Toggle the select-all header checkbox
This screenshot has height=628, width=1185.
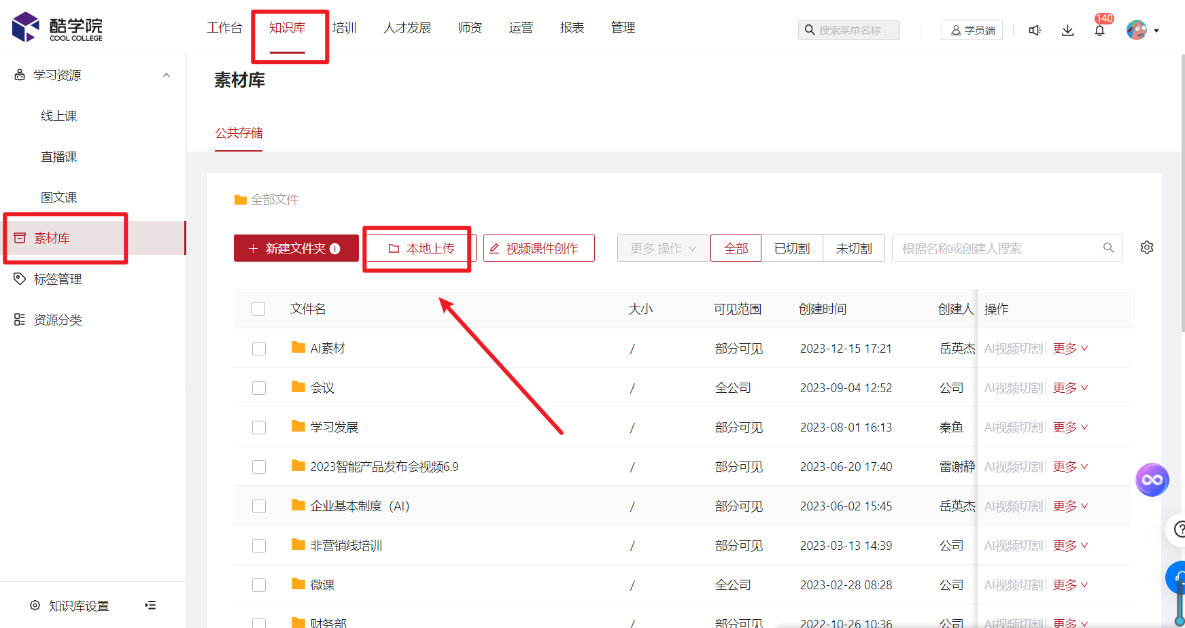(x=258, y=309)
